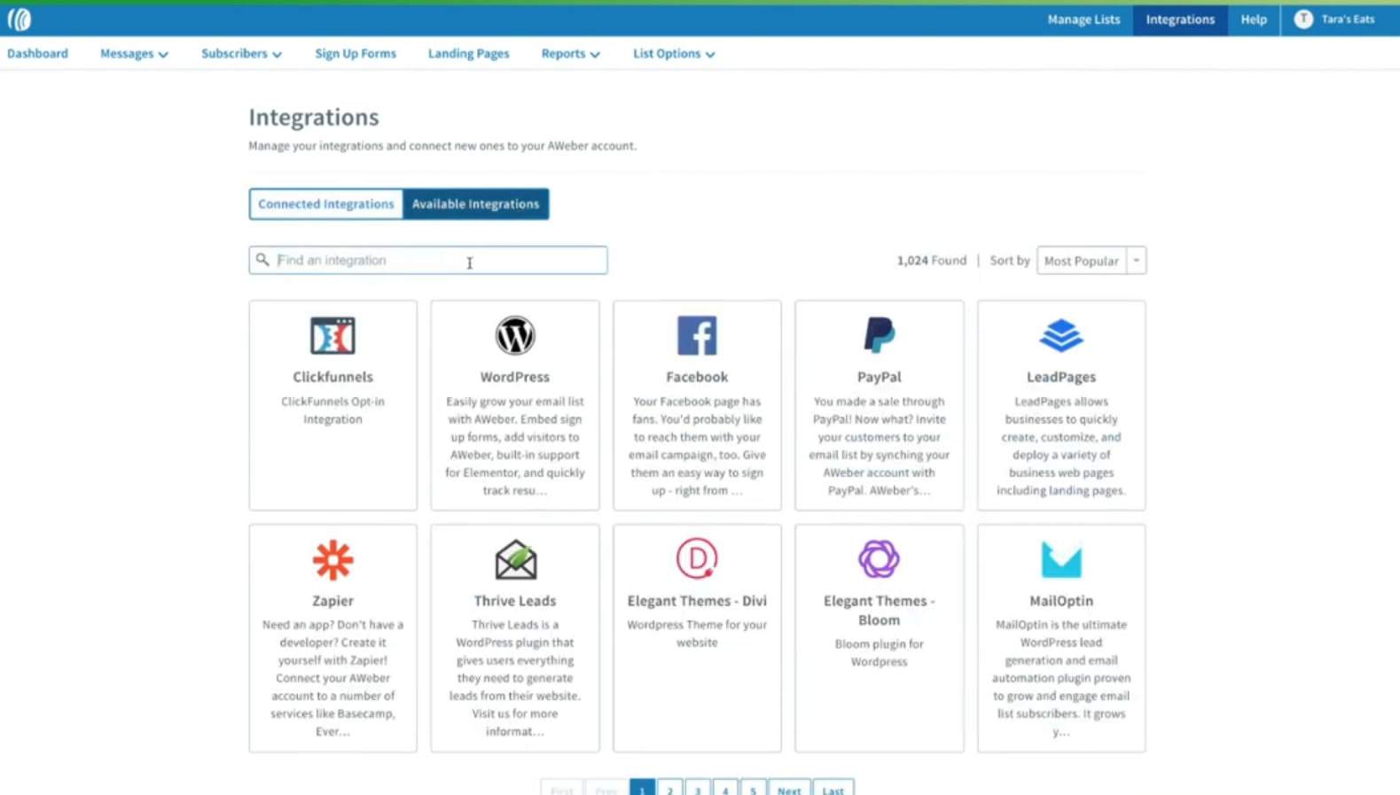Open the Zapier card title
The image size is (1400, 795).
click(332, 601)
